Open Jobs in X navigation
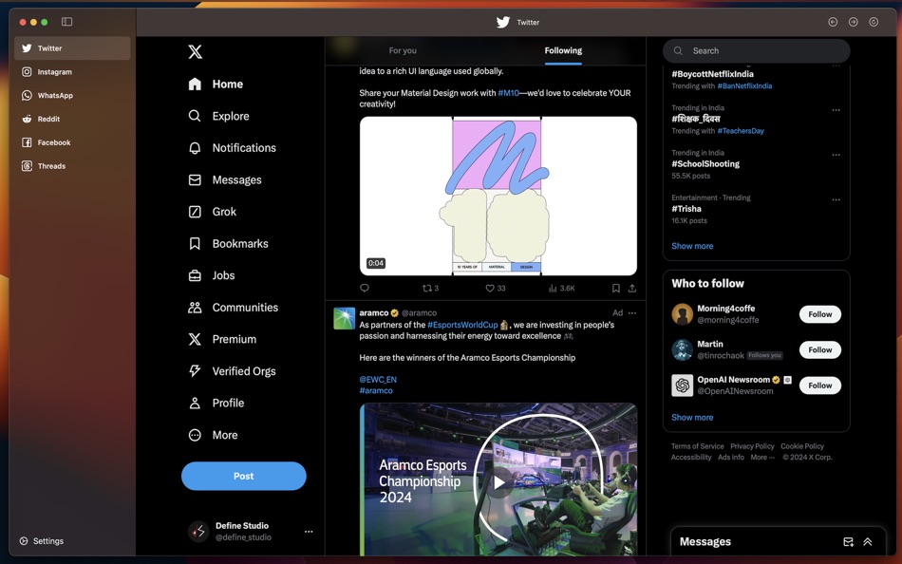 (212, 275)
